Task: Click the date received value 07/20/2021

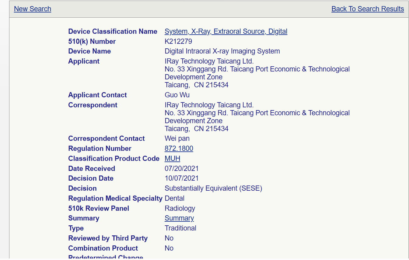Action: tap(181, 168)
